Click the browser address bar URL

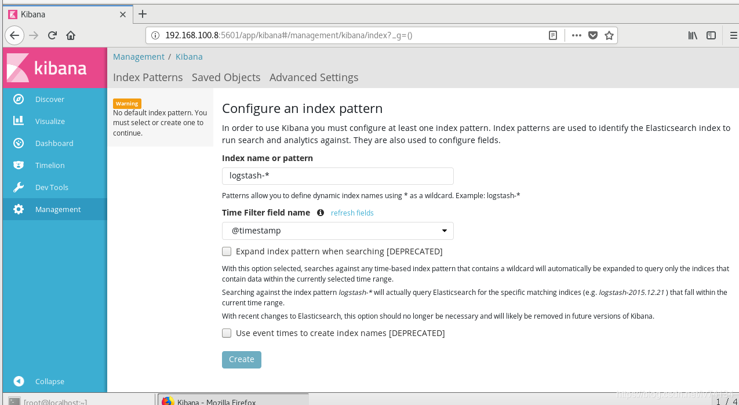click(x=289, y=35)
